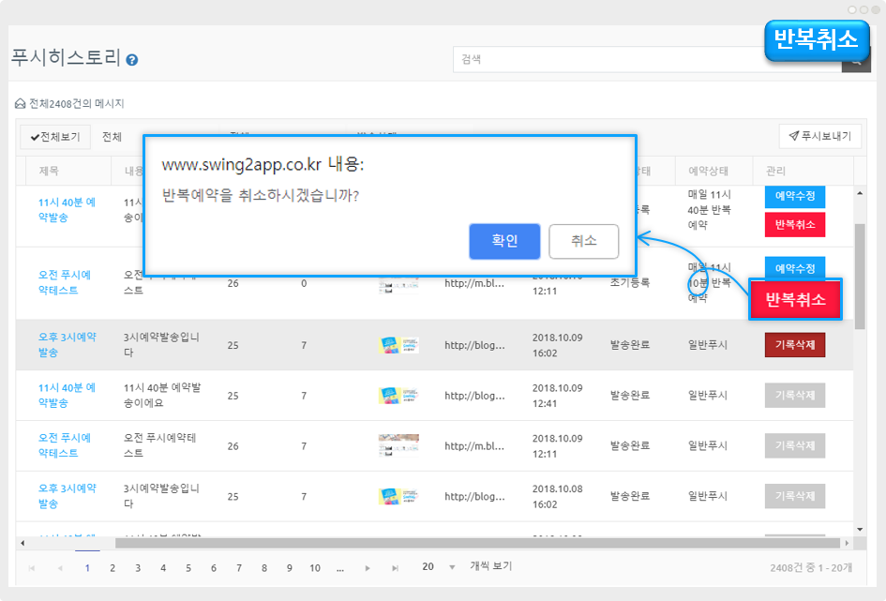The image size is (886, 601).
Task: Click the dark red 기록삭제 button
Action: 795,345
